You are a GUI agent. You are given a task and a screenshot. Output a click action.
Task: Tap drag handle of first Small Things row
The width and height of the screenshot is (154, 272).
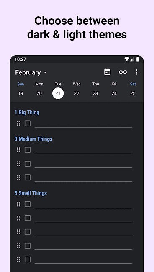tap(18, 204)
